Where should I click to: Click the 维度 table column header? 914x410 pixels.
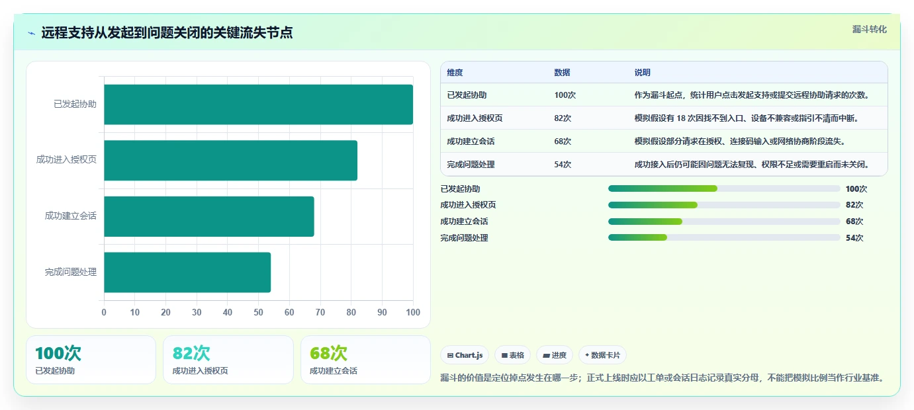click(455, 73)
